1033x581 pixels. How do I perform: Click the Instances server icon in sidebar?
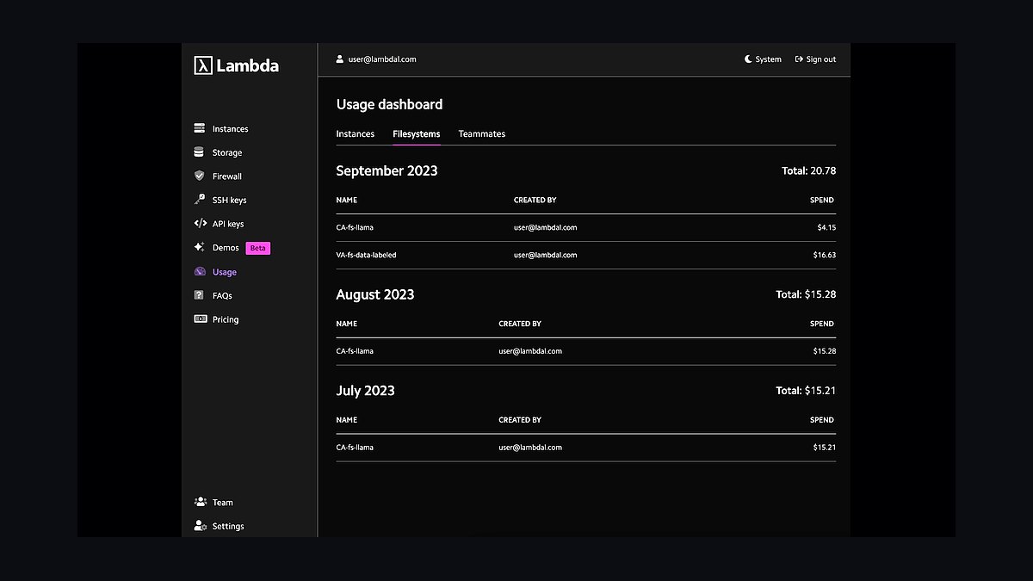pos(200,128)
